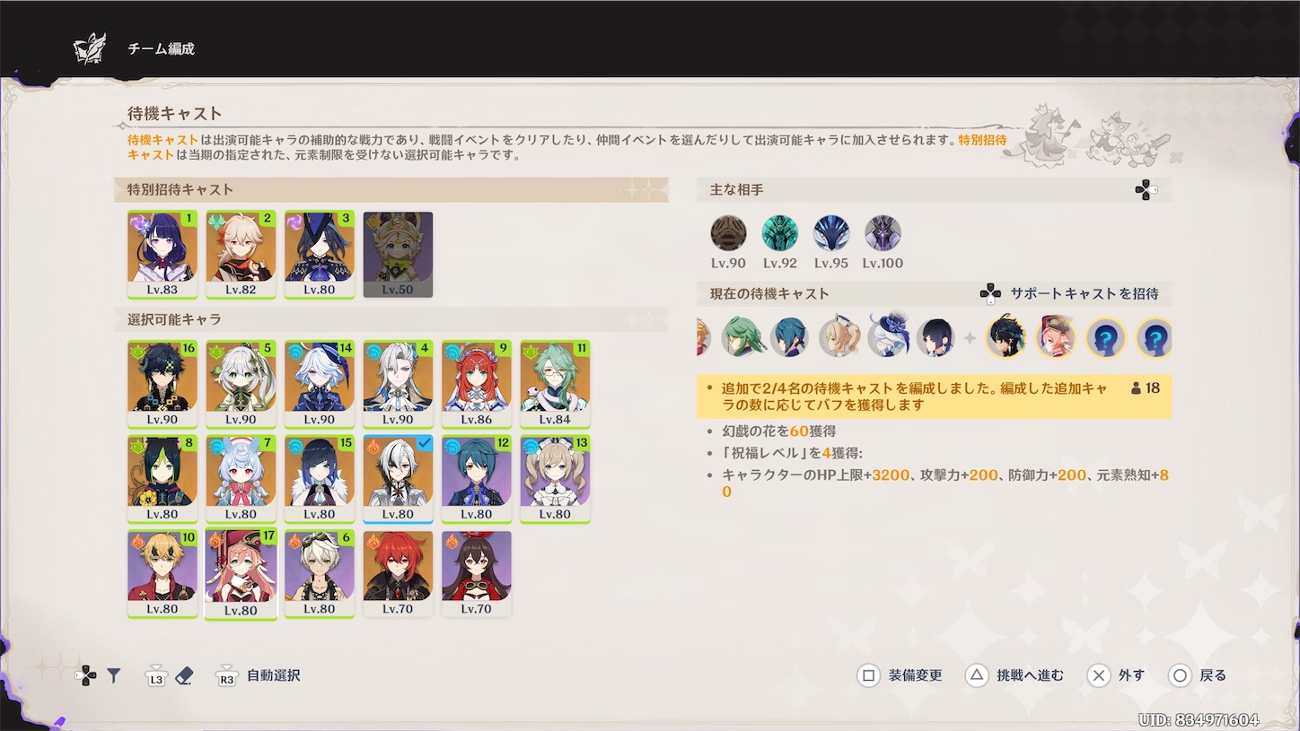Select the Lv.70 red-haired character card
Image resolution: width=1300 pixels, height=731 pixels.
coord(398,574)
